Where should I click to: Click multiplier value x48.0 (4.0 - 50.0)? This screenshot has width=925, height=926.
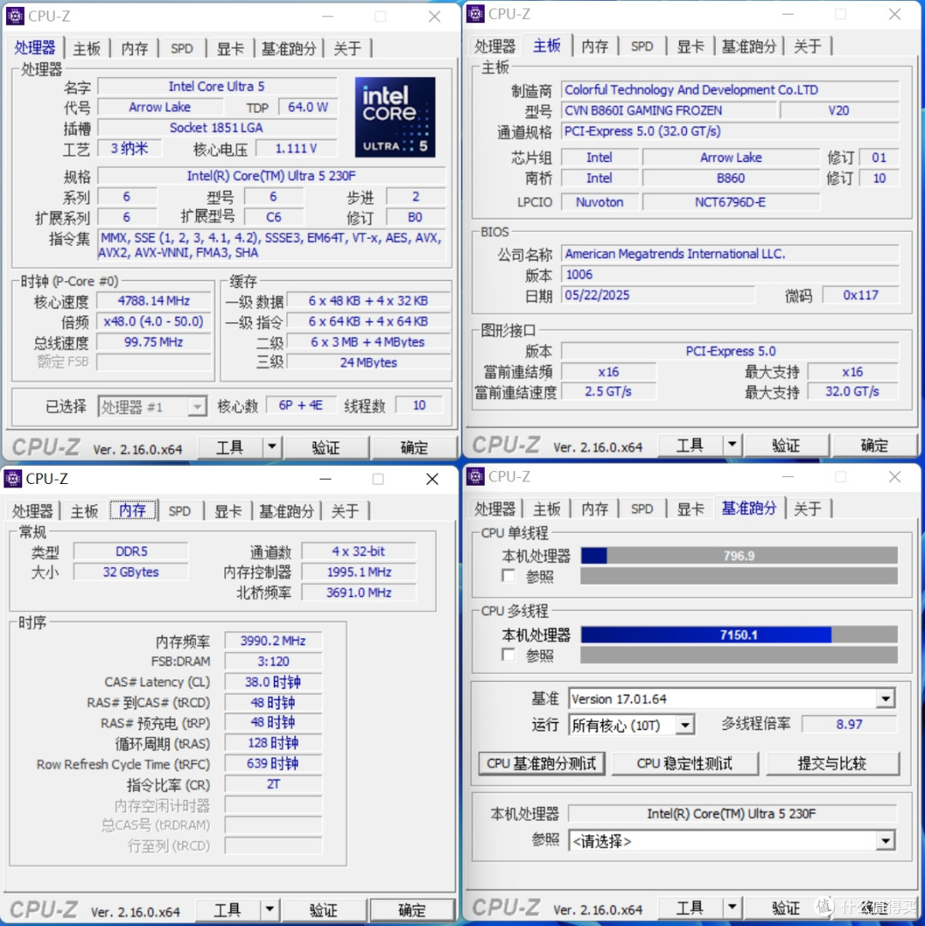tap(153, 321)
